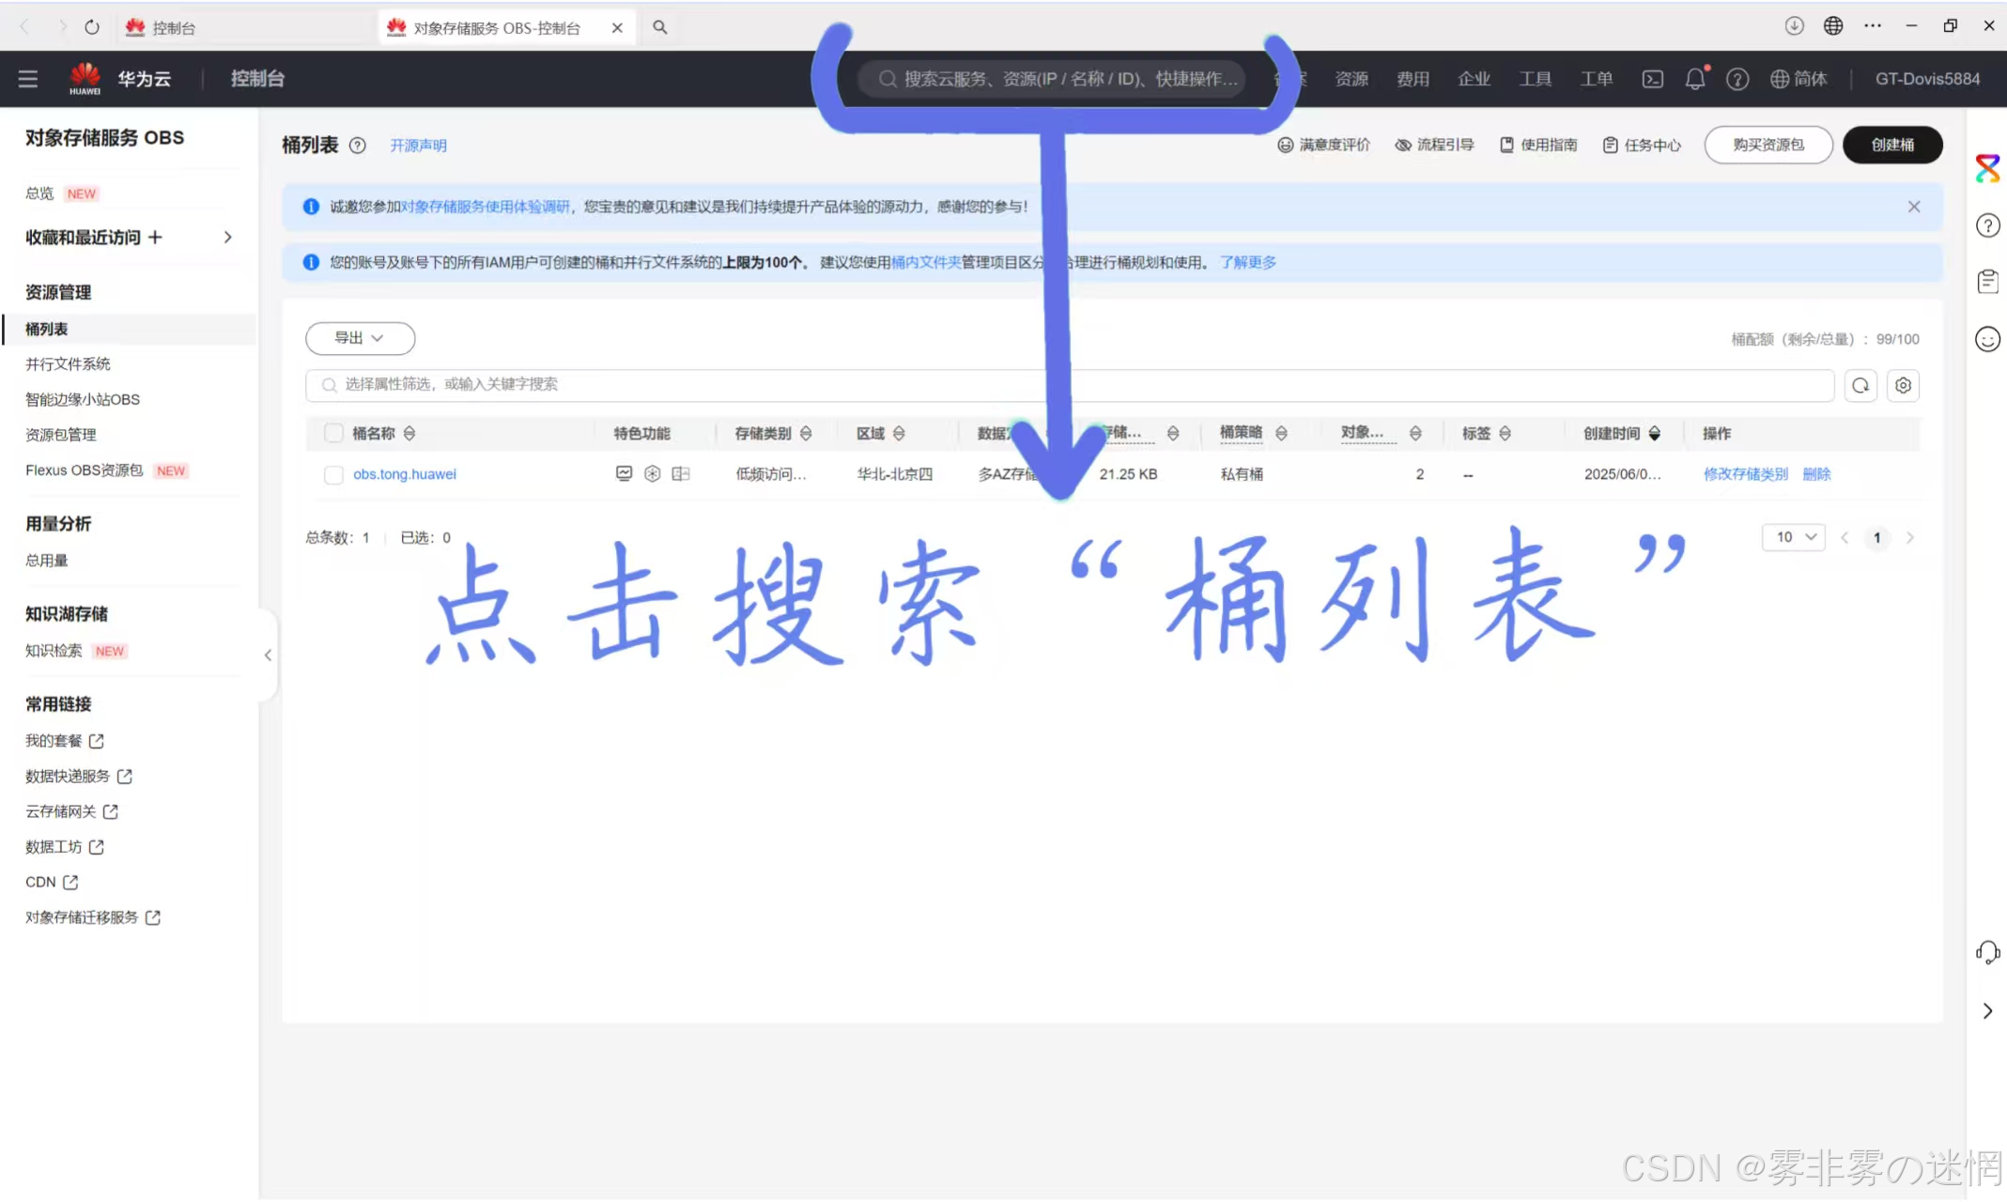Open the 导出 export dropdown
The image size is (2007, 1202).
(360, 338)
